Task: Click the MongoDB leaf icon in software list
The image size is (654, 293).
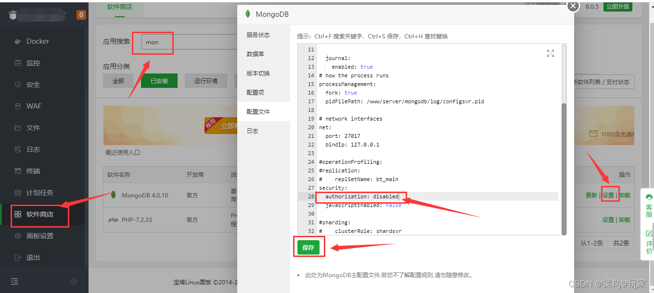Action: [x=113, y=195]
